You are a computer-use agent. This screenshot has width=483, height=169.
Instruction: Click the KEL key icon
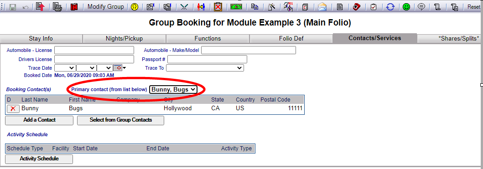point(288,7)
